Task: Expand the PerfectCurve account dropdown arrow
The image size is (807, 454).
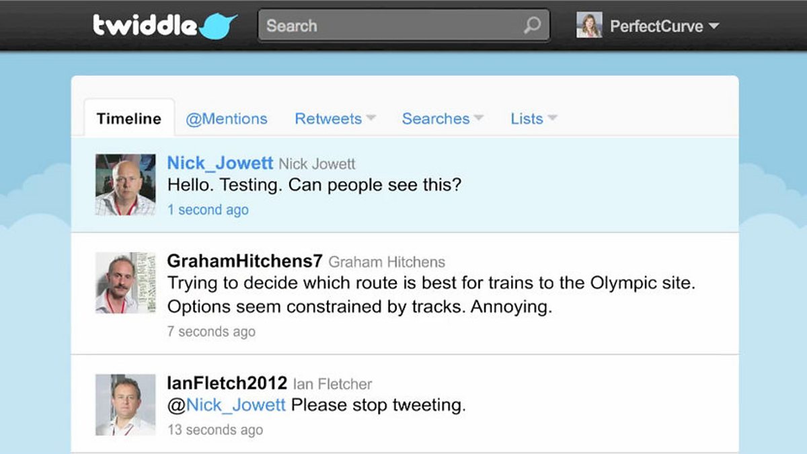Action: (x=714, y=26)
